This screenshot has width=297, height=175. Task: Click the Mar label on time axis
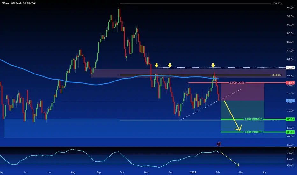point(241,172)
